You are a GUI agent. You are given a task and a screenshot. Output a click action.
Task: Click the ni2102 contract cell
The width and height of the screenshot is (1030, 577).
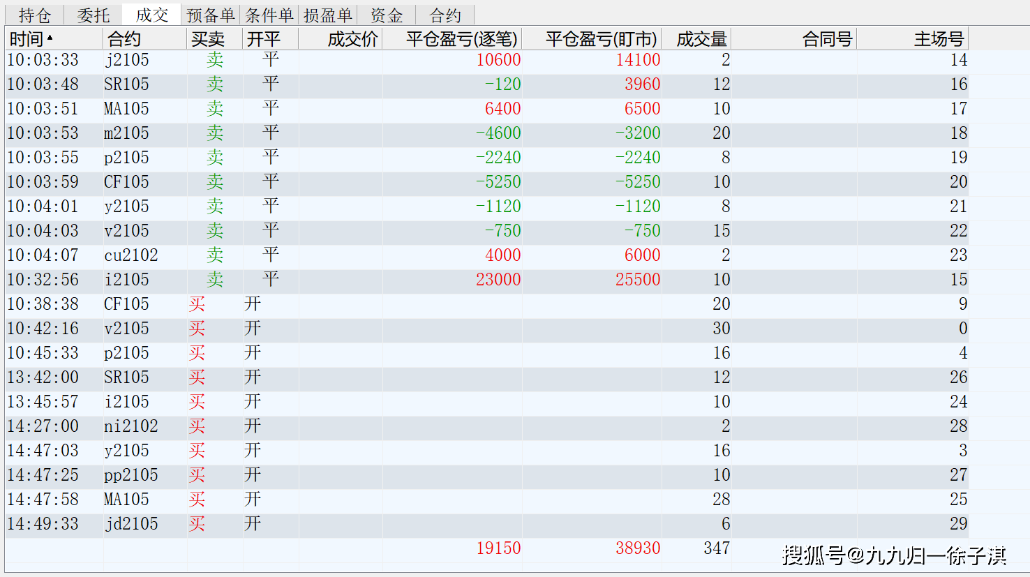(131, 426)
